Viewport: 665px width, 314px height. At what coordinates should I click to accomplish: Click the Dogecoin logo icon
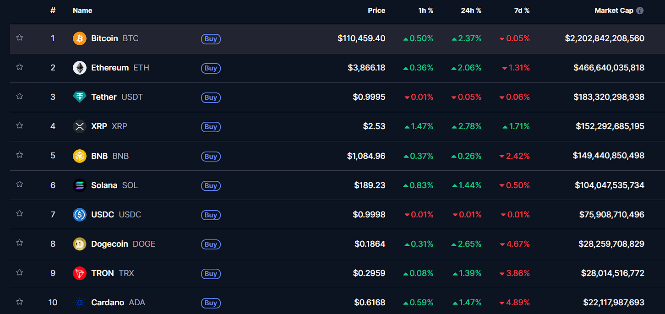coord(79,244)
